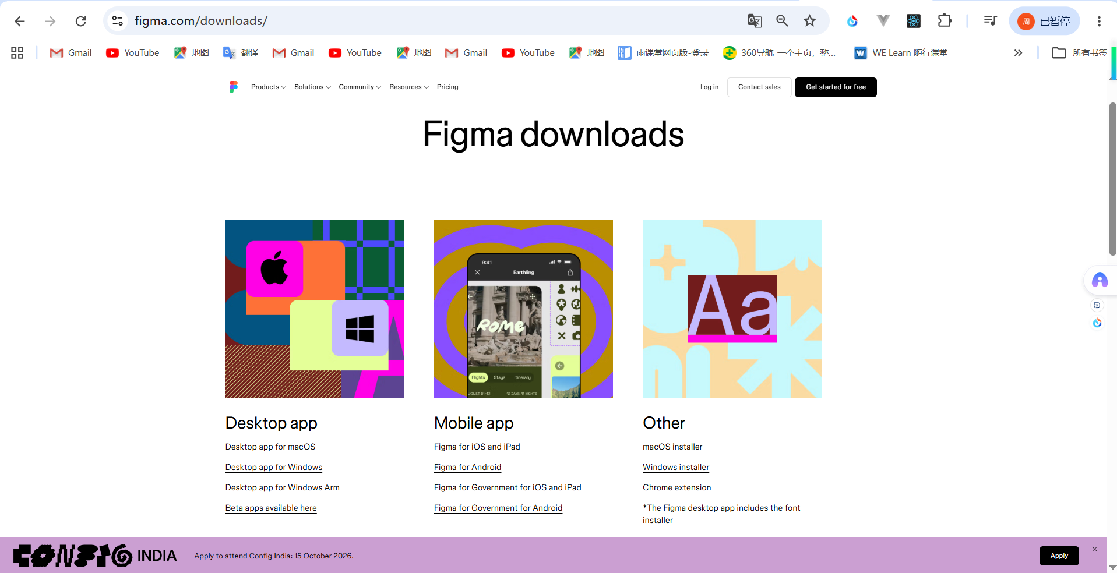Open the gray V extension icon
1117x573 pixels.
(883, 21)
